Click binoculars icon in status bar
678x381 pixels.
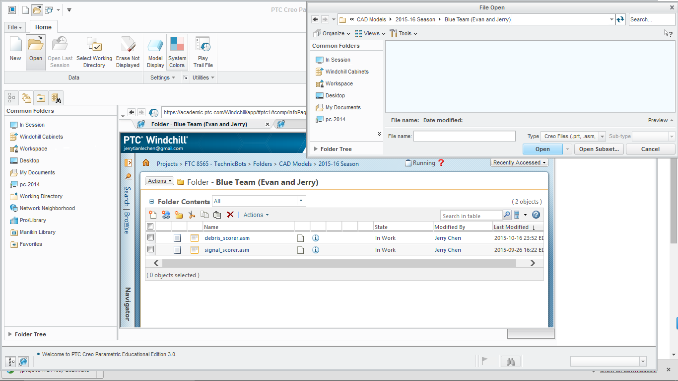click(x=511, y=362)
